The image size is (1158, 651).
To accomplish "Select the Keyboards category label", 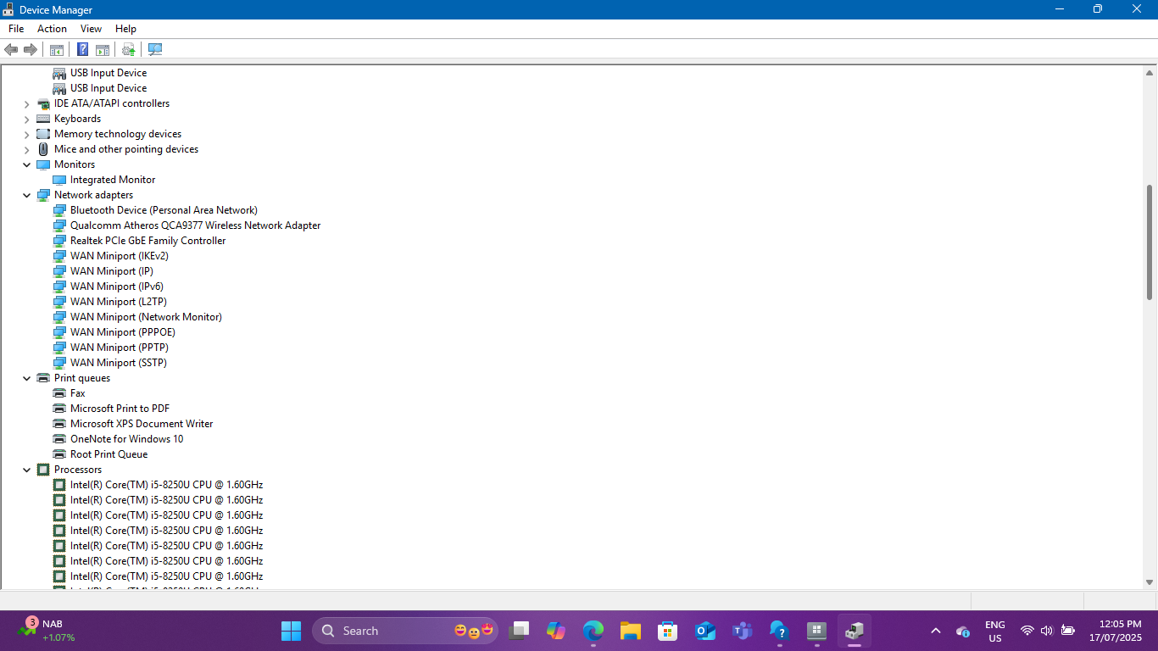I will (x=77, y=119).
